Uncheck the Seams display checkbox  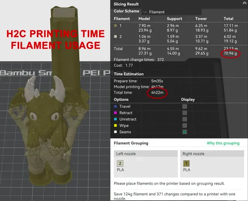pyautogui.click(x=184, y=132)
